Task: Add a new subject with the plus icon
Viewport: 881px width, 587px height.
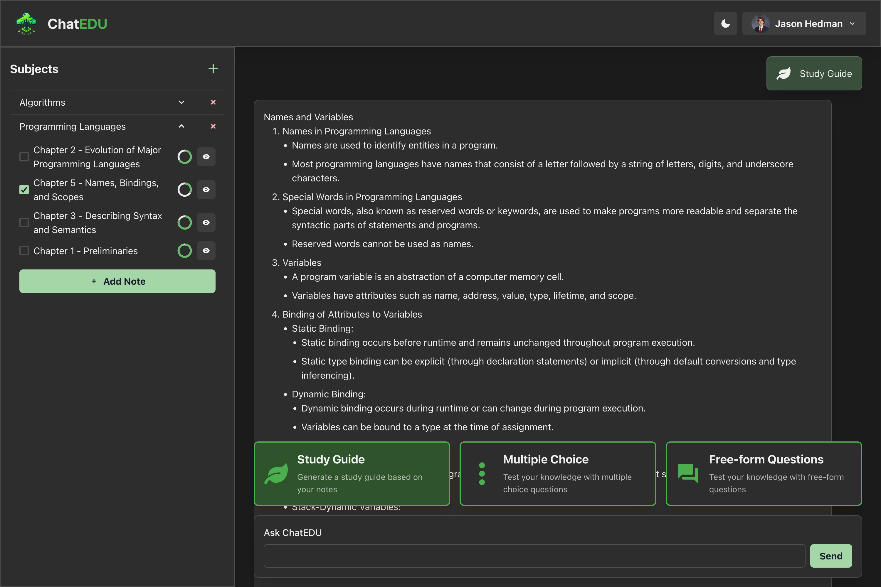Action: (213, 69)
